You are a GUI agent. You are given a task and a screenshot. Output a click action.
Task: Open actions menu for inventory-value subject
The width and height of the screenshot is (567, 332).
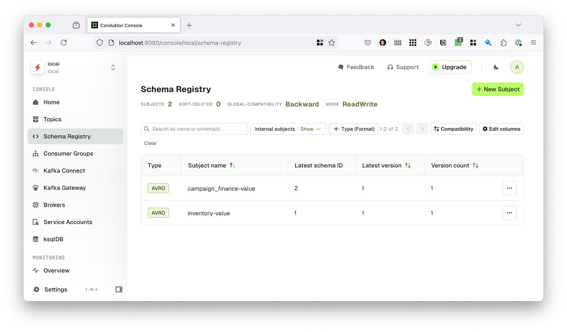[x=509, y=213]
